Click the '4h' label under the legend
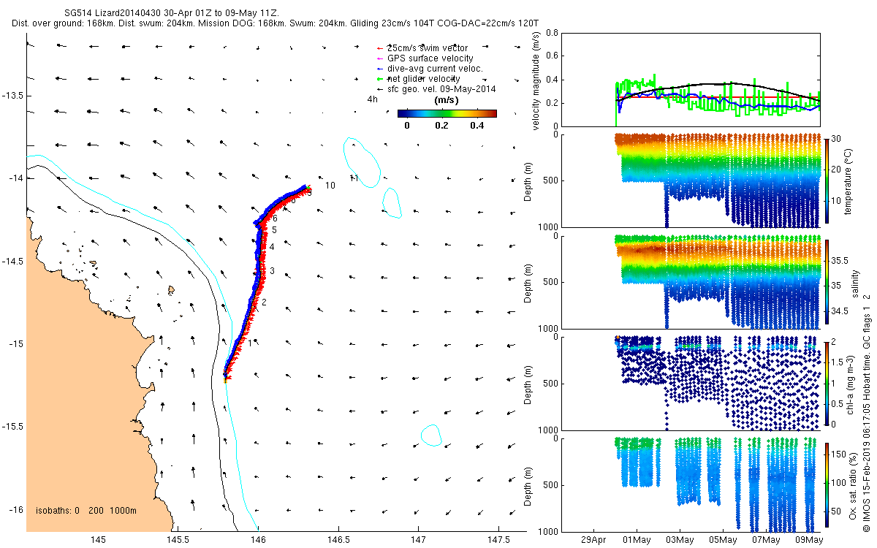 point(372,99)
